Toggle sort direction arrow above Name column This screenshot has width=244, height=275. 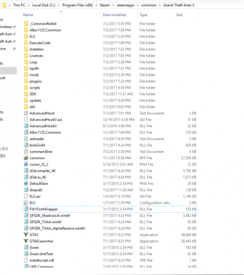[61, 12]
